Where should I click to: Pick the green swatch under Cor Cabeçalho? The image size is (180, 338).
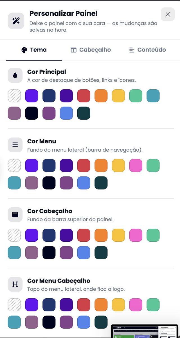tap(153, 235)
